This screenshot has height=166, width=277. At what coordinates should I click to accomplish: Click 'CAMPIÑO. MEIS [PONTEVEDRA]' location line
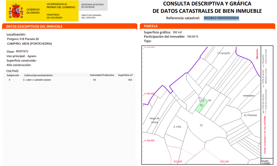(29, 44)
